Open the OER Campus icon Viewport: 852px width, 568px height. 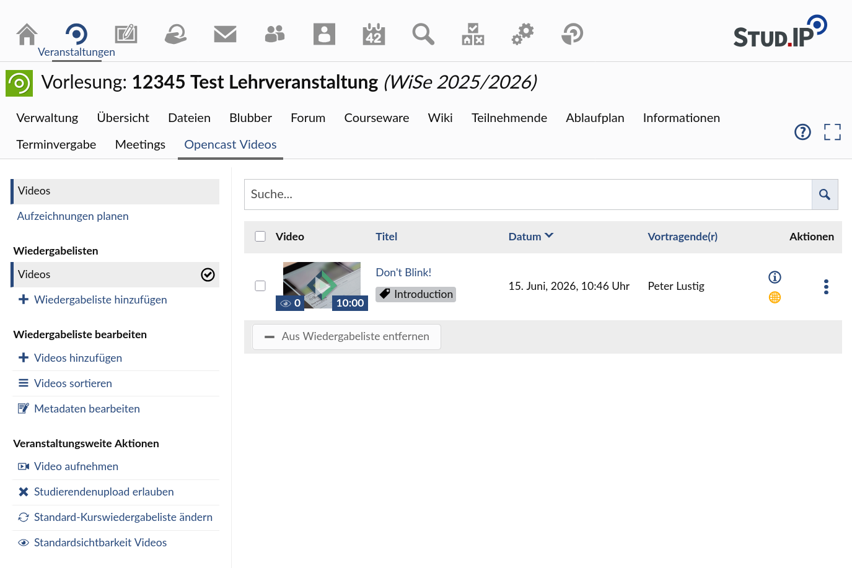(175, 34)
